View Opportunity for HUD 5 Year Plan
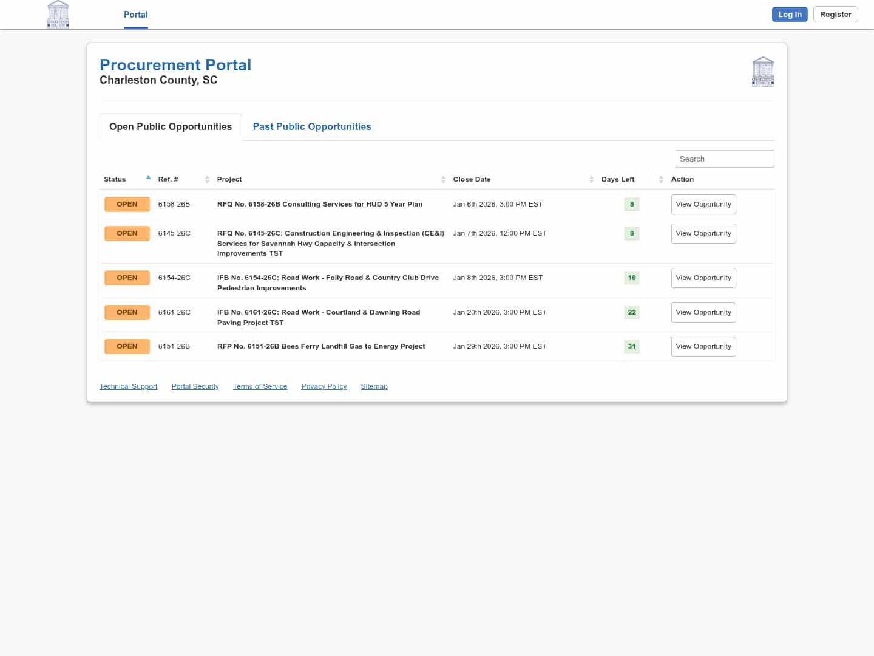 pos(703,204)
